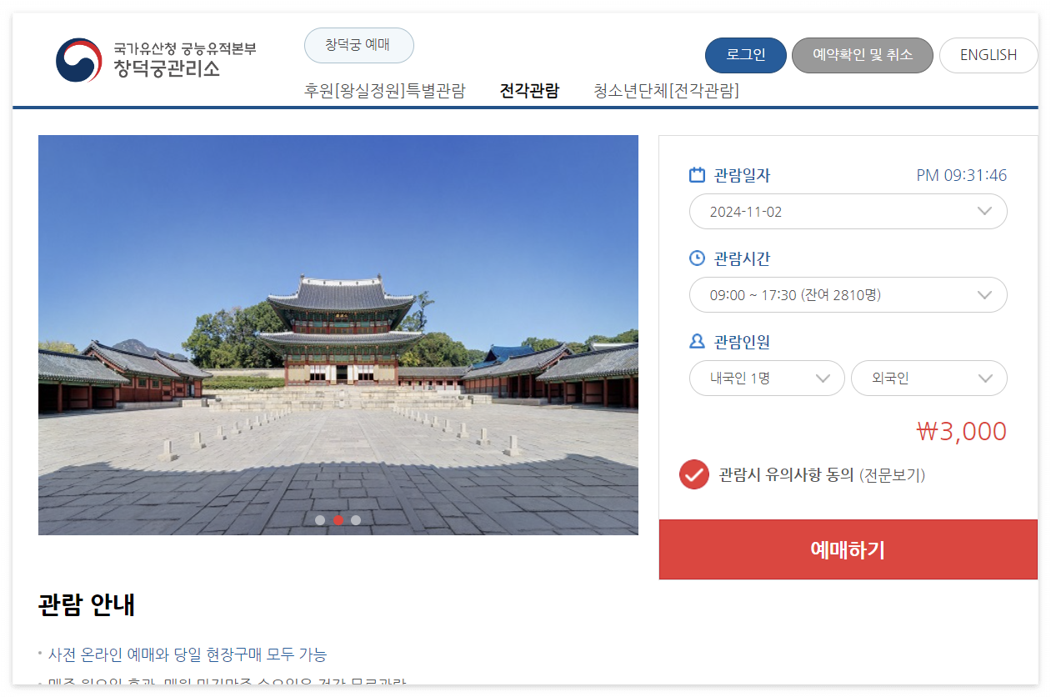This screenshot has height=697, width=1051.
Task: Click the 로그인 button
Action: tap(746, 55)
